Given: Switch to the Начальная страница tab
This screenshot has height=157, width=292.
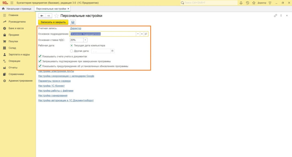Looking at the screenshot, I should pos(17,9).
